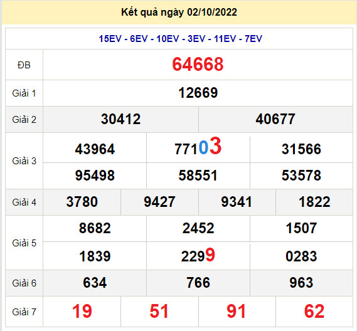Select the Giải 1 result 12669
Viewport: 357px width, 331px height.
tap(198, 93)
